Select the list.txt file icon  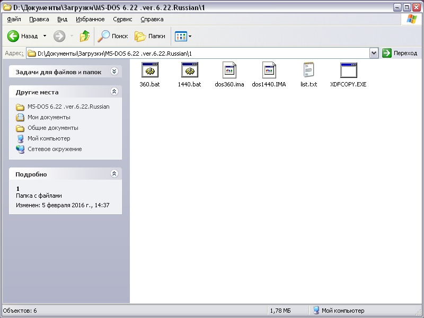tap(308, 70)
